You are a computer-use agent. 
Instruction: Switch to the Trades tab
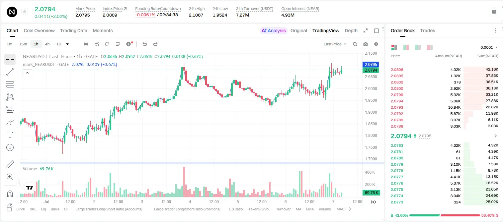[427, 30]
